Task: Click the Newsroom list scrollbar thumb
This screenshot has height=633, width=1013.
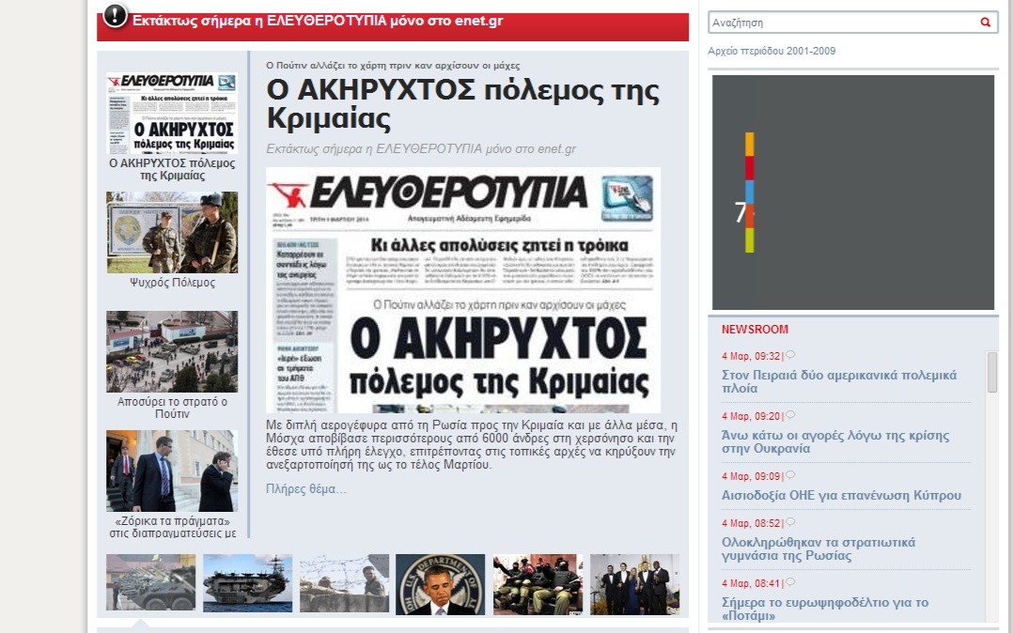Action: tap(992, 372)
